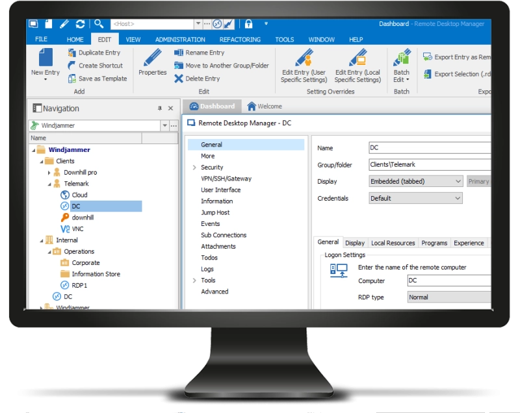Click the Group/folder field showing Clients\Telemark
This screenshot has height=413, width=520.
430,164
